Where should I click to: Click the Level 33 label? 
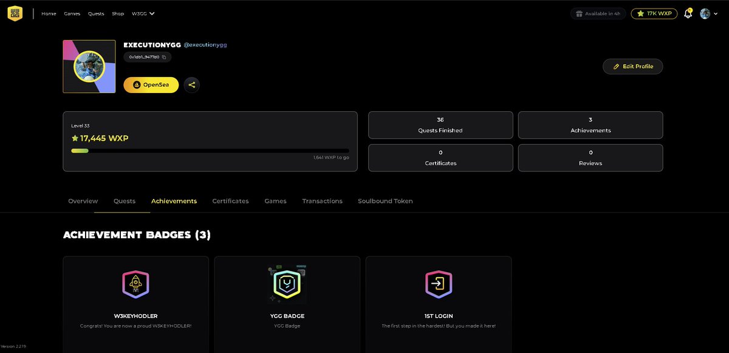(80, 126)
